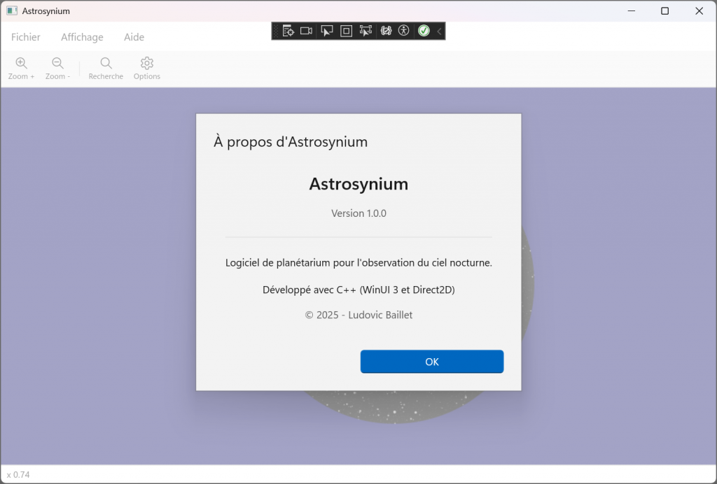The height and width of the screenshot is (484, 717).
Task: Open the Affichage menu
Action: pos(82,37)
